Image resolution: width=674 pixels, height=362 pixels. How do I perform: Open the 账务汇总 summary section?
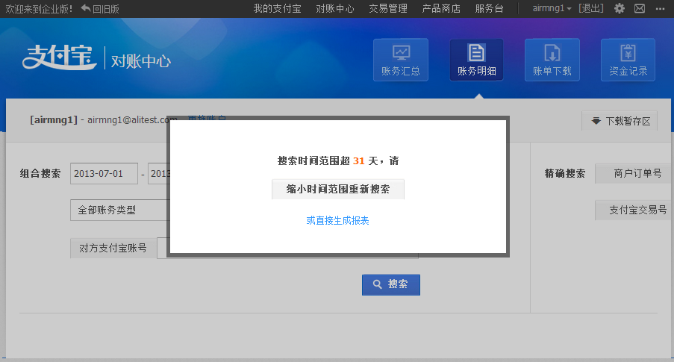click(x=401, y=60)
